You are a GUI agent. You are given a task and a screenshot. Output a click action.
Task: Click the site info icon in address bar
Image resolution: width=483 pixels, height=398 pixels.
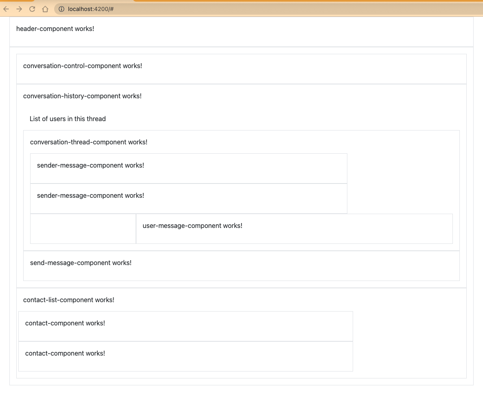click(61, 9)
